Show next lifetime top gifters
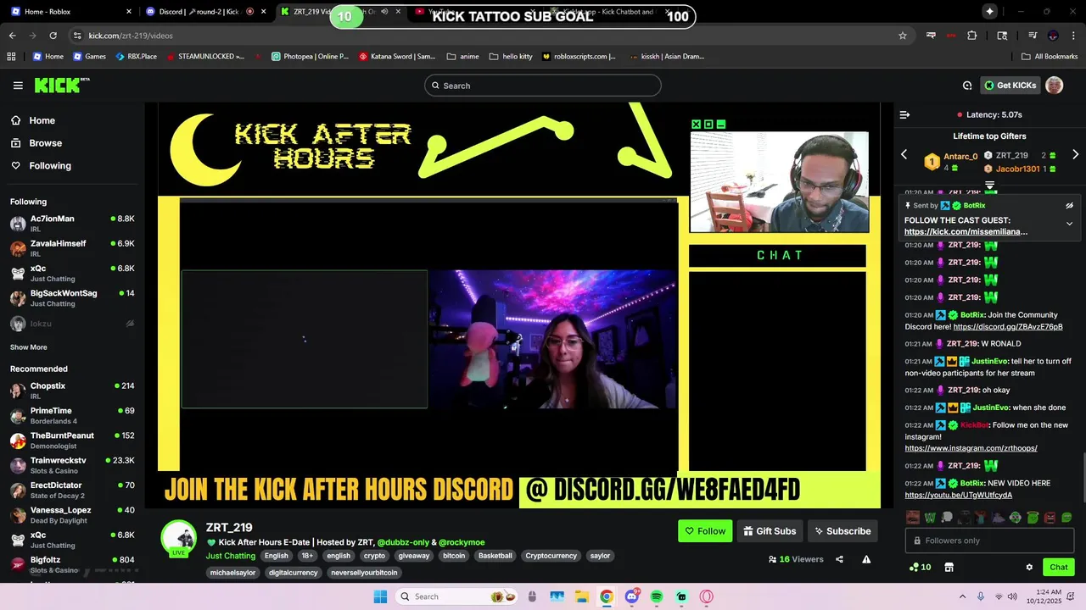Screen dimensions: 1086x610 coord(1075,155)
